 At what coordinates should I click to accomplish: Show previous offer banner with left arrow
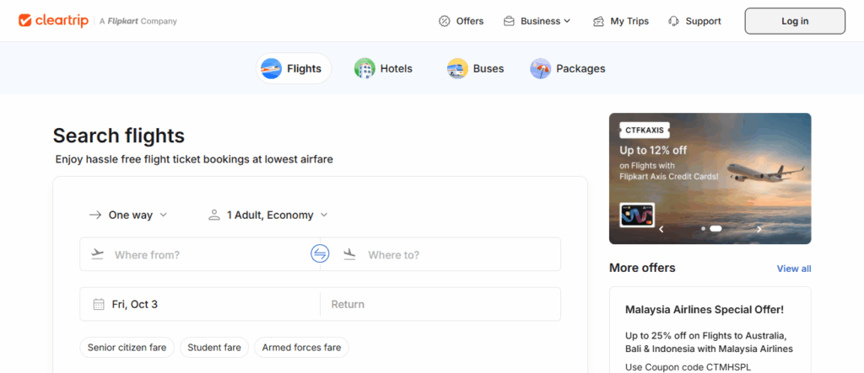coord(661,228)
